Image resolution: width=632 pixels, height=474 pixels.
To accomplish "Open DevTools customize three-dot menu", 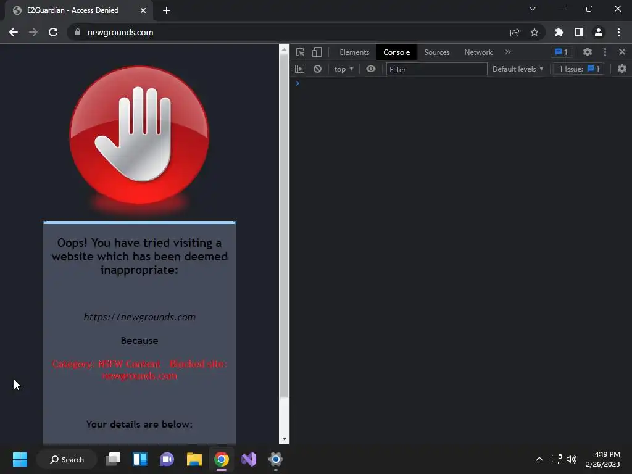I will point(605,52).
